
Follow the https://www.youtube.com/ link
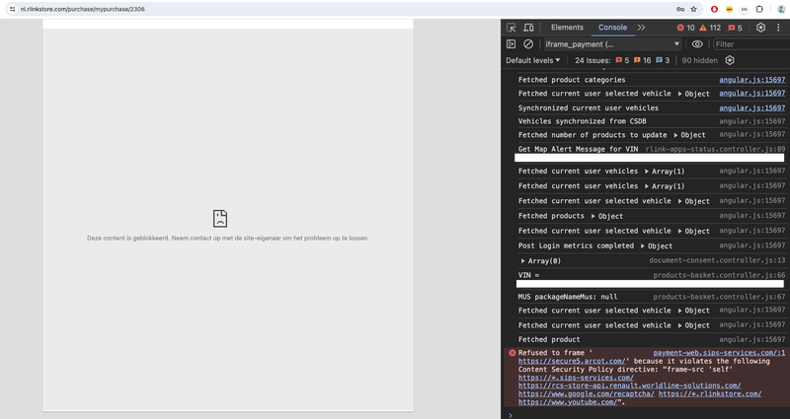(568, 402)
